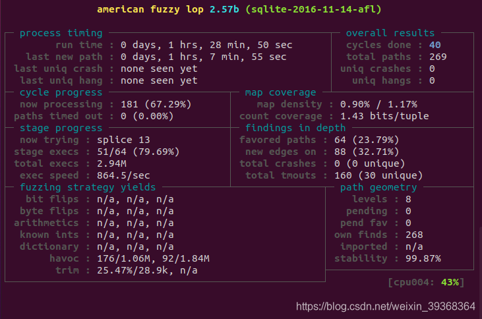482x319 pixels.
Task: Select now processing value '181 (67.29%)'
Action: click(156, 105)
